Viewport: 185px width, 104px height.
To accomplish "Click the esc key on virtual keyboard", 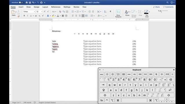I will click(x=101, y=74).
